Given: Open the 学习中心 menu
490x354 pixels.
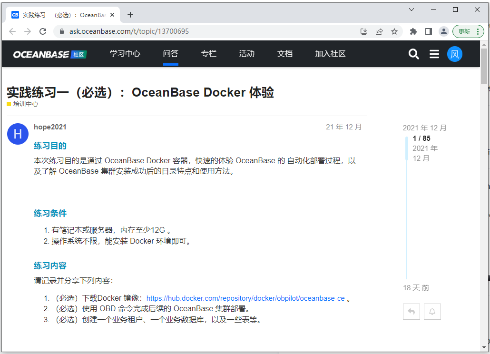Looking at the screenshot, I should coord(125,54).
